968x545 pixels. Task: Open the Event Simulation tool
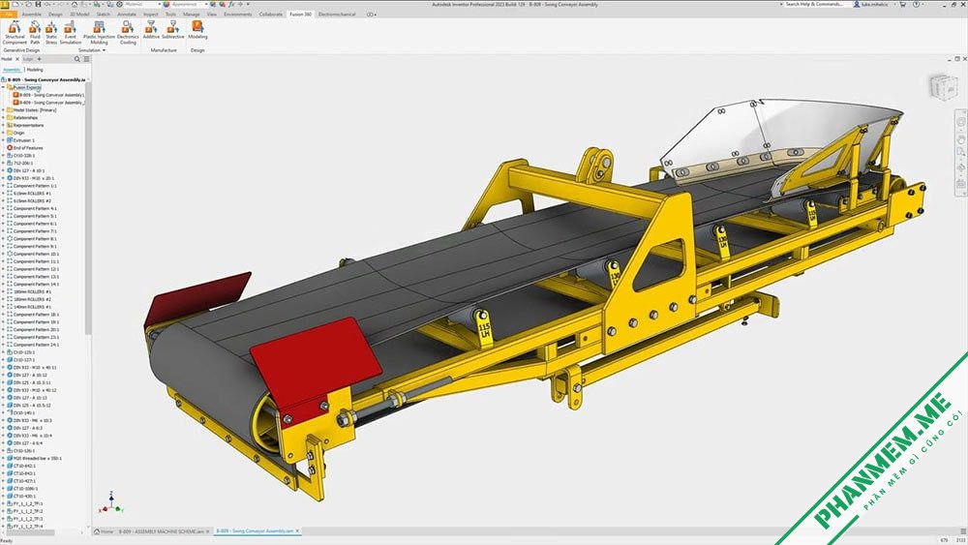[71, 32]
